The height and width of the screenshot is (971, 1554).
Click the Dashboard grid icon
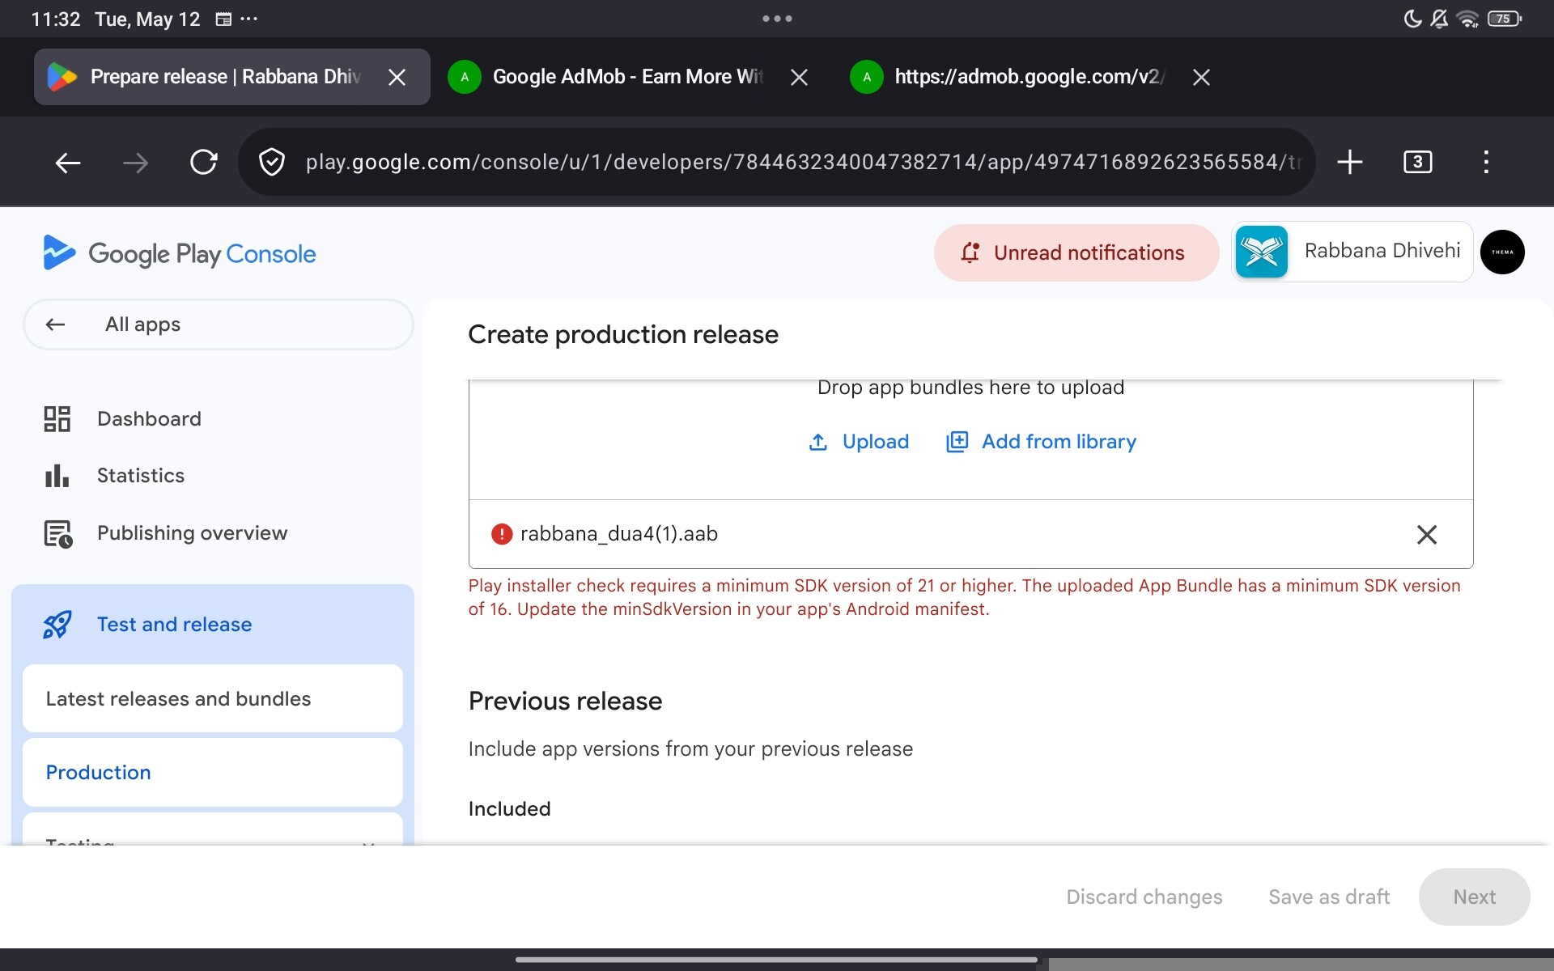click(57, 418)
